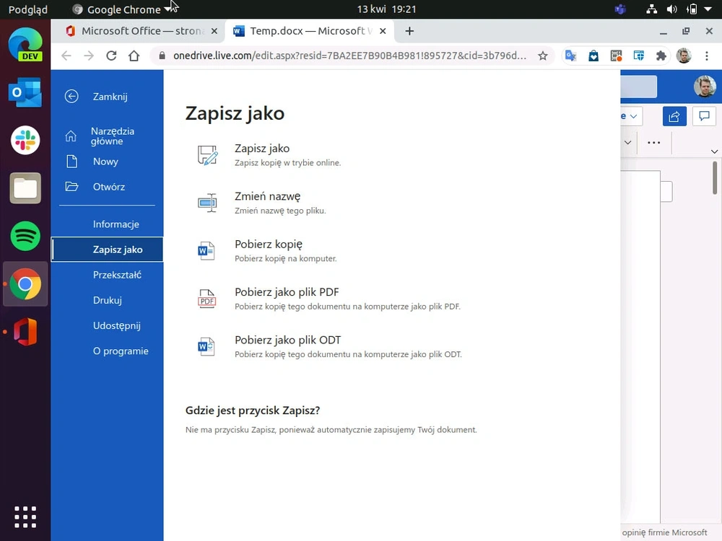Select O programie in sidebar
Screen dimensions: 722x541
pos(108,351)
